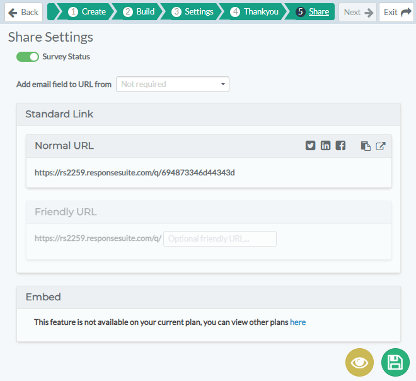
Task: Go to step 4 Thankyou
Action: click(x=254, y=12)
